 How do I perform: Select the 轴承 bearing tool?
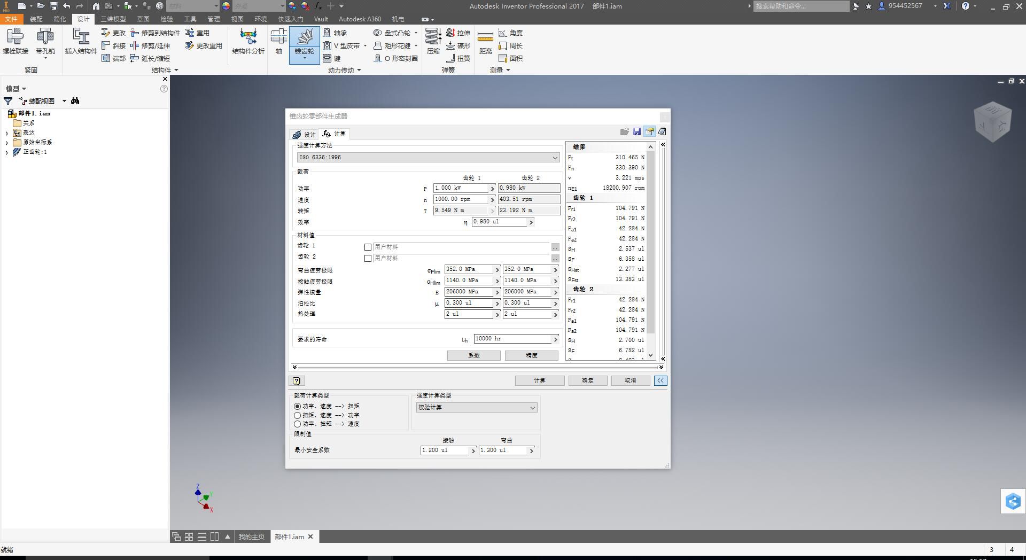click(335, 33)
